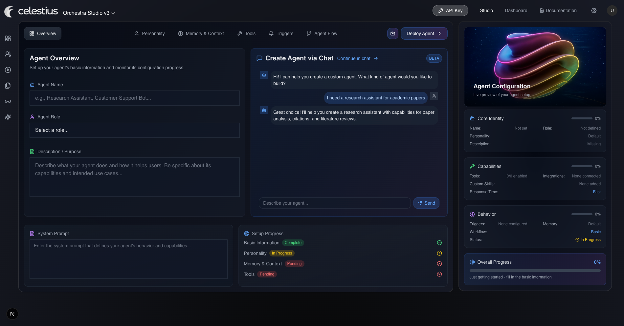Click the red X icon for Memory & Context
The image size is (624, 326).
(x=439, y=264)
